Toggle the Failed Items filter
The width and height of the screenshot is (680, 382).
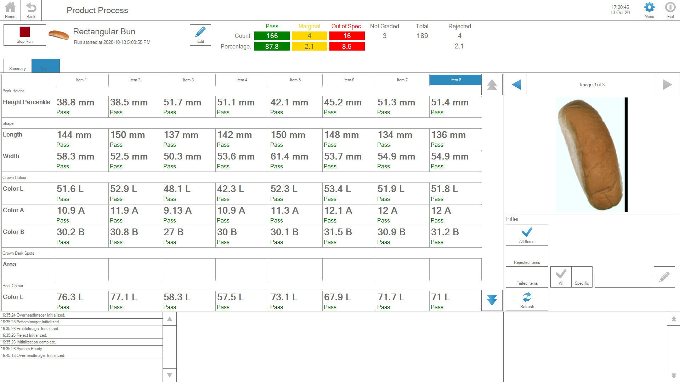527,277
